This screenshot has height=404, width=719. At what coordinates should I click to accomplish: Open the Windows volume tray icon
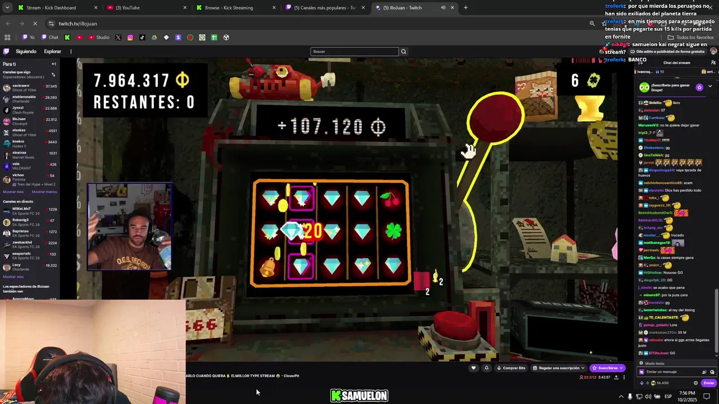pyautogui.click(x=648, y=396)
